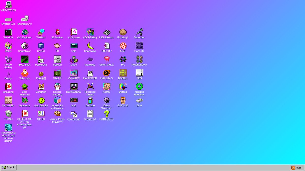Launch the Doctor Marburg icon

57,86
